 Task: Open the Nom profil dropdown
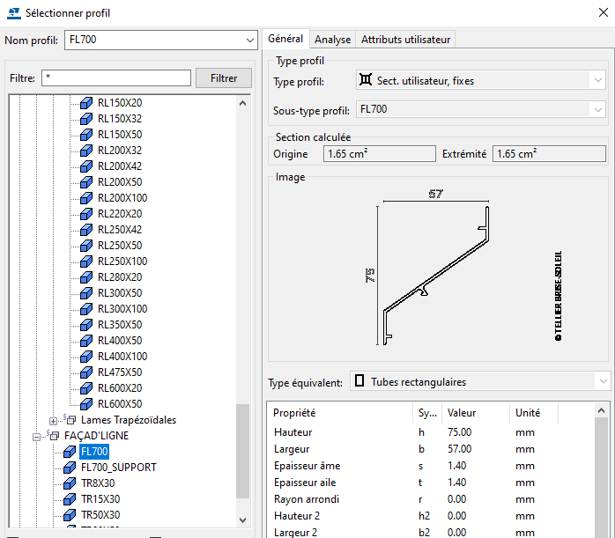[249, 41]
